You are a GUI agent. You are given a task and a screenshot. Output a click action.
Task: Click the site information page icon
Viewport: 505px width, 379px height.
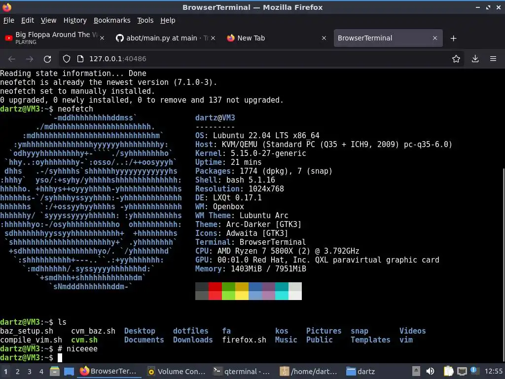tap(80, 59)
